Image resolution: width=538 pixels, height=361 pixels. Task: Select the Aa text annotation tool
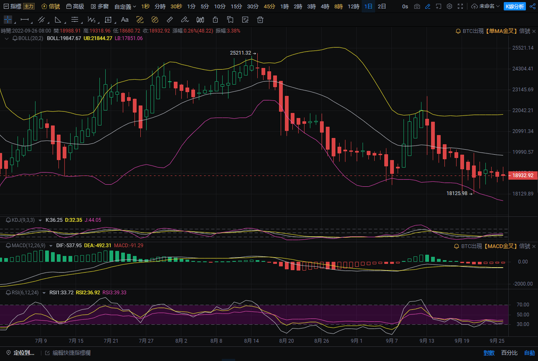(x=125, y=19)
